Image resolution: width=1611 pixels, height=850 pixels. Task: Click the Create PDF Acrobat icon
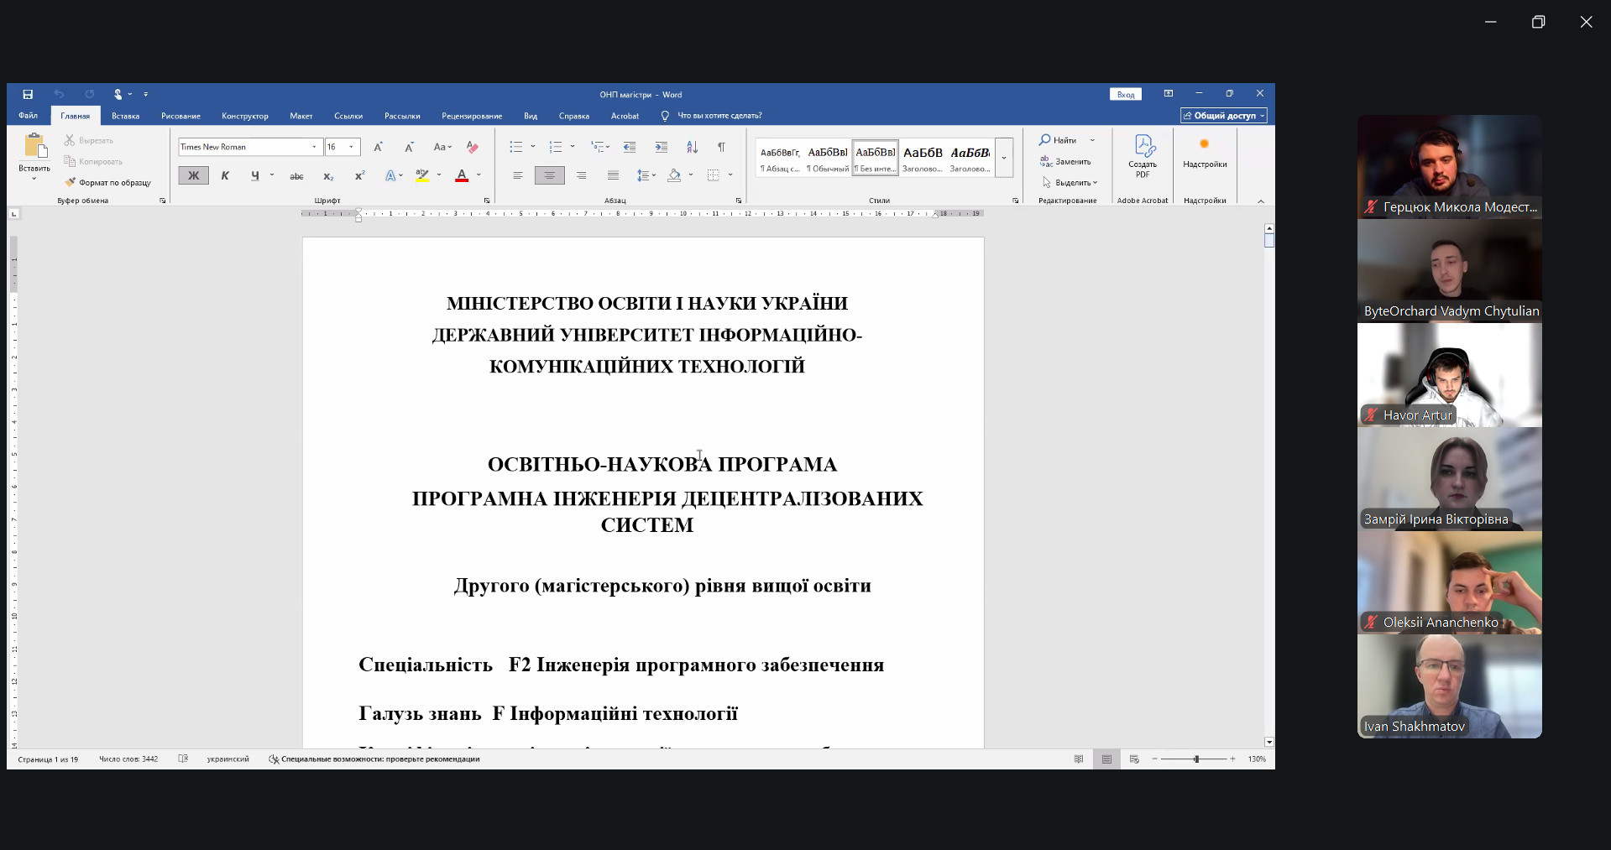tap(1143, 155)
